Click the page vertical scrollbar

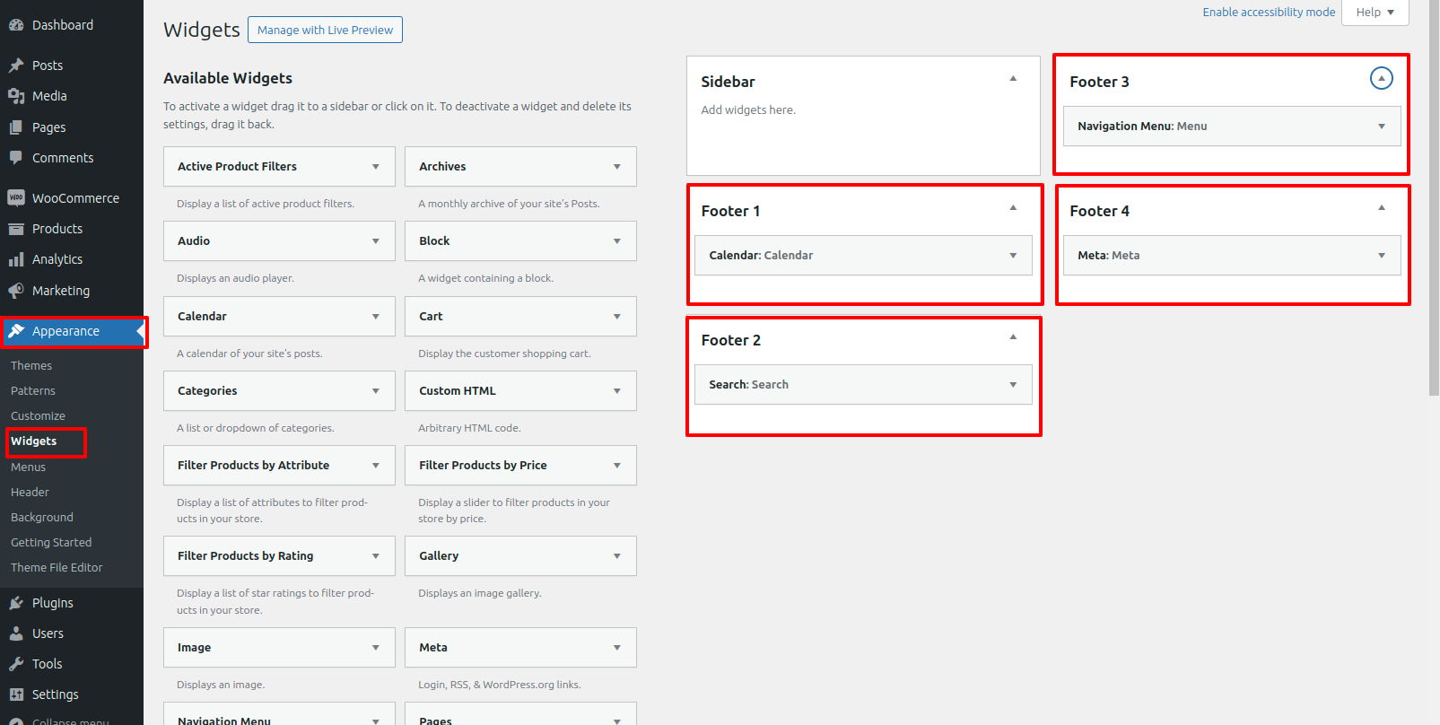1433,197
